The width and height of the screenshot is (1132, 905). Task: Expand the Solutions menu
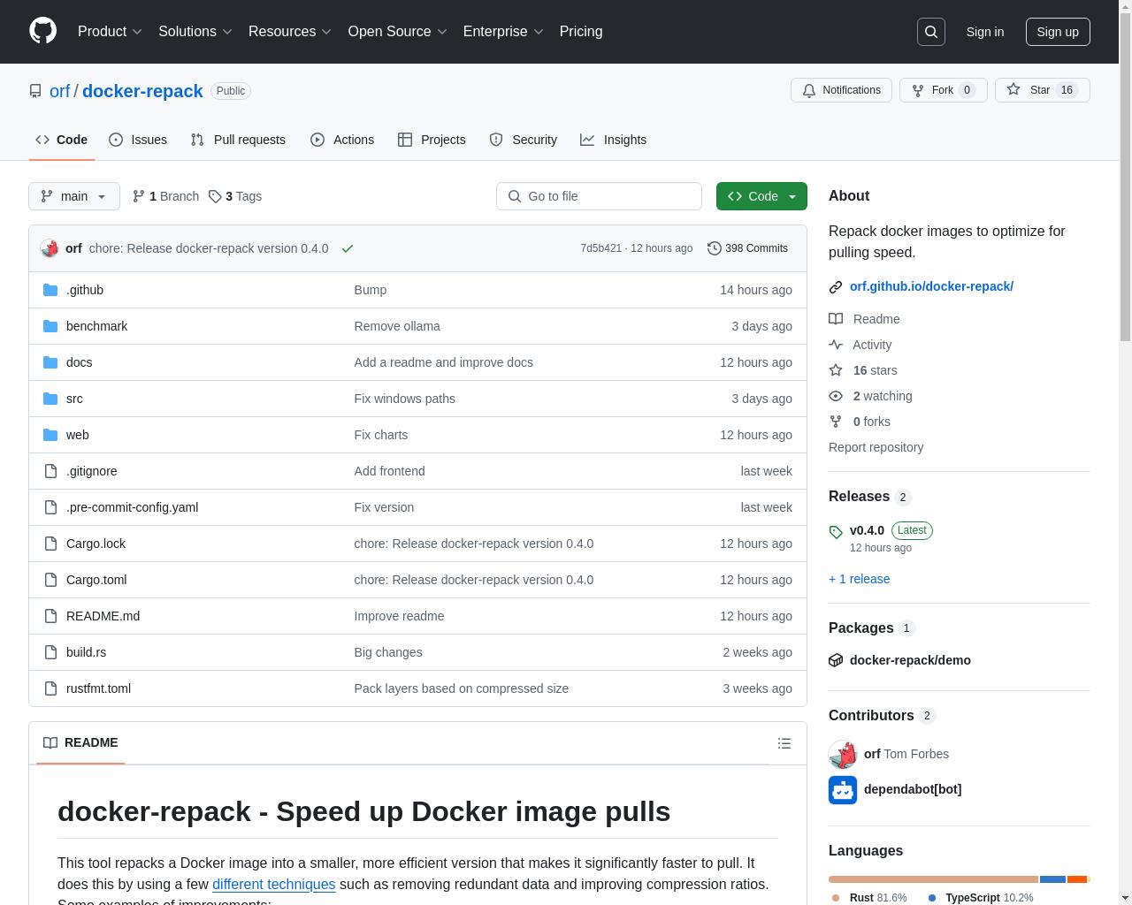(x=195, y=31)
